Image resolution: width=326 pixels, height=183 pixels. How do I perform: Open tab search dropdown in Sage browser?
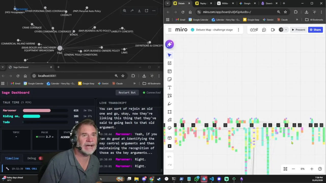click(3, 67)
